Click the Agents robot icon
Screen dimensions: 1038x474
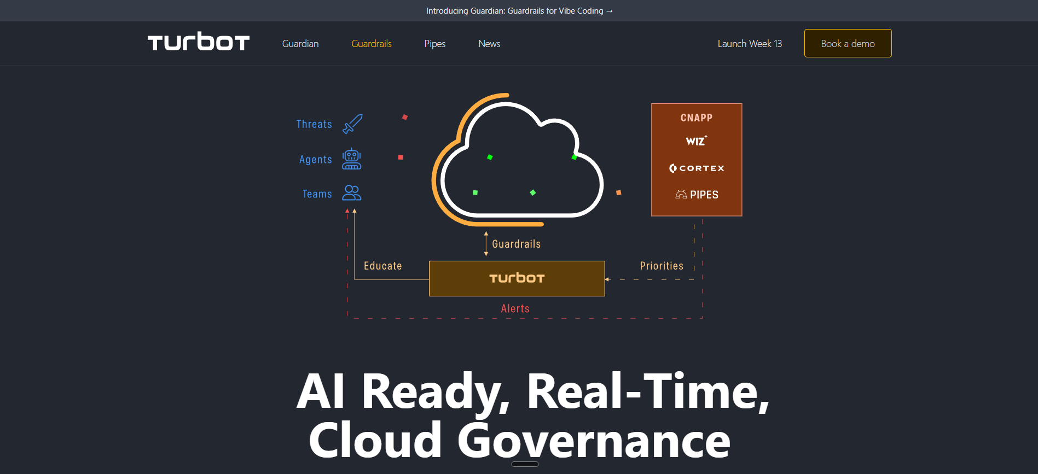352,159
